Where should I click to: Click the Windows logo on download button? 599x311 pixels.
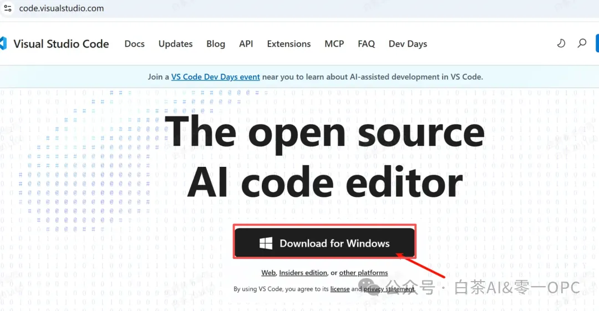[x=266, y=243]
